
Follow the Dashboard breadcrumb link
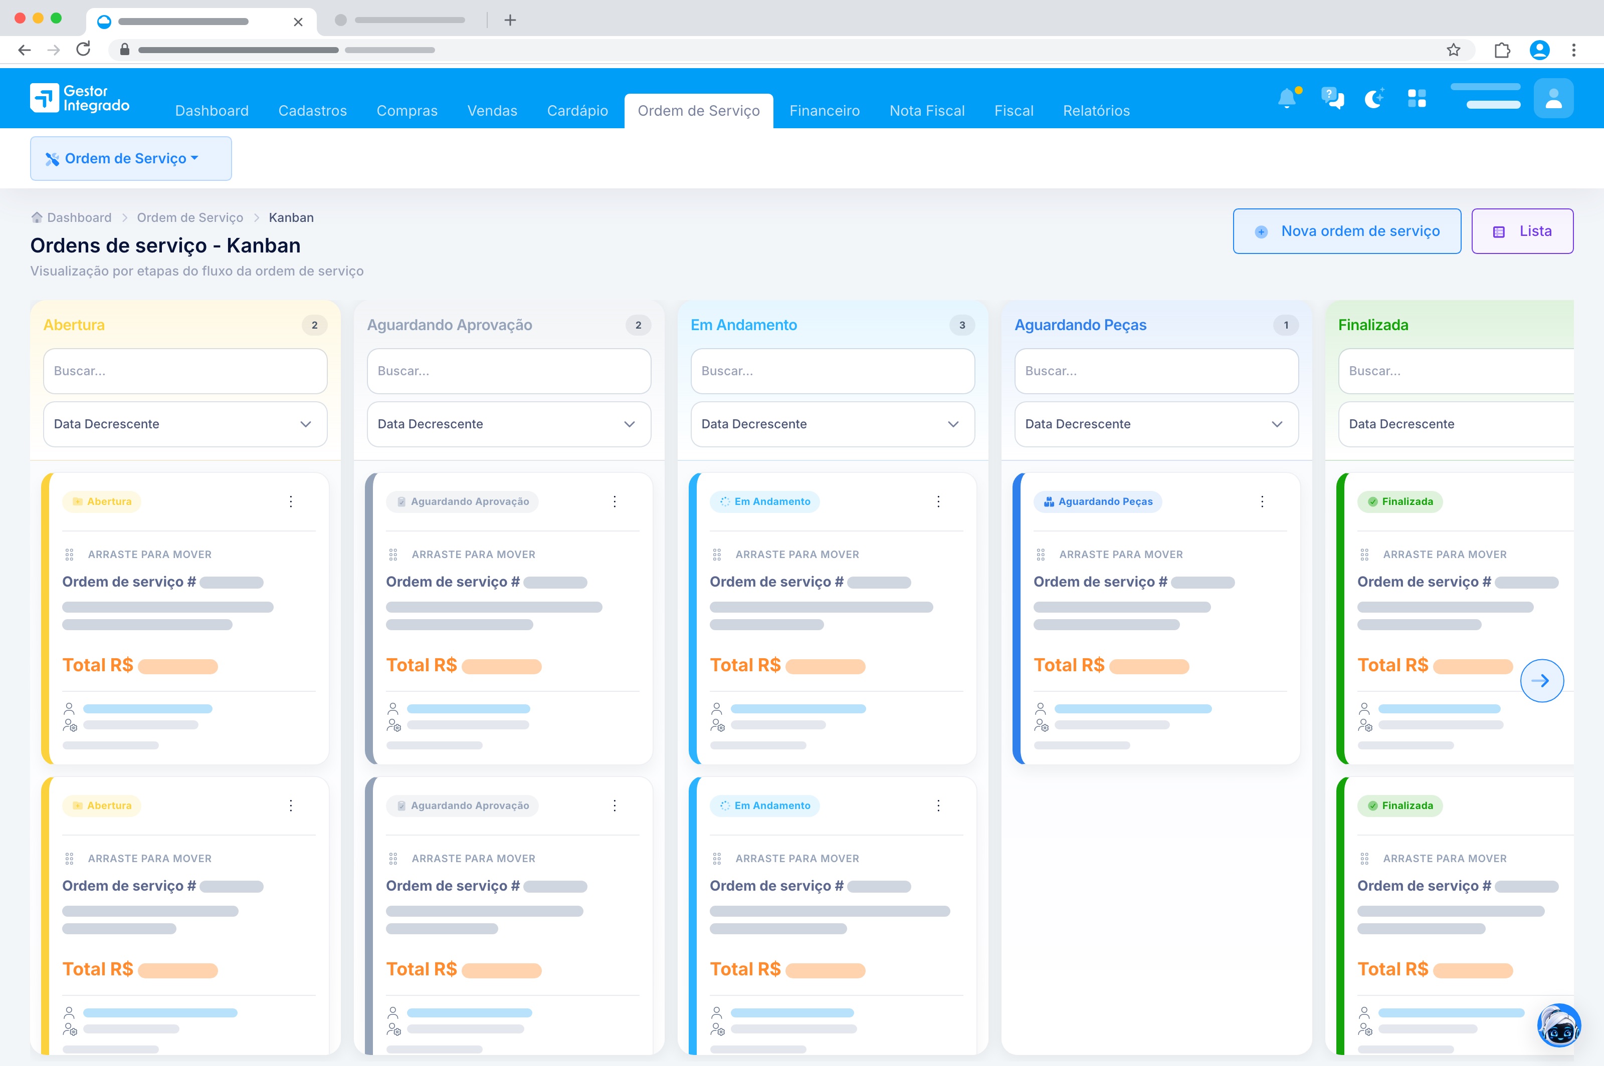pos(79,217)
